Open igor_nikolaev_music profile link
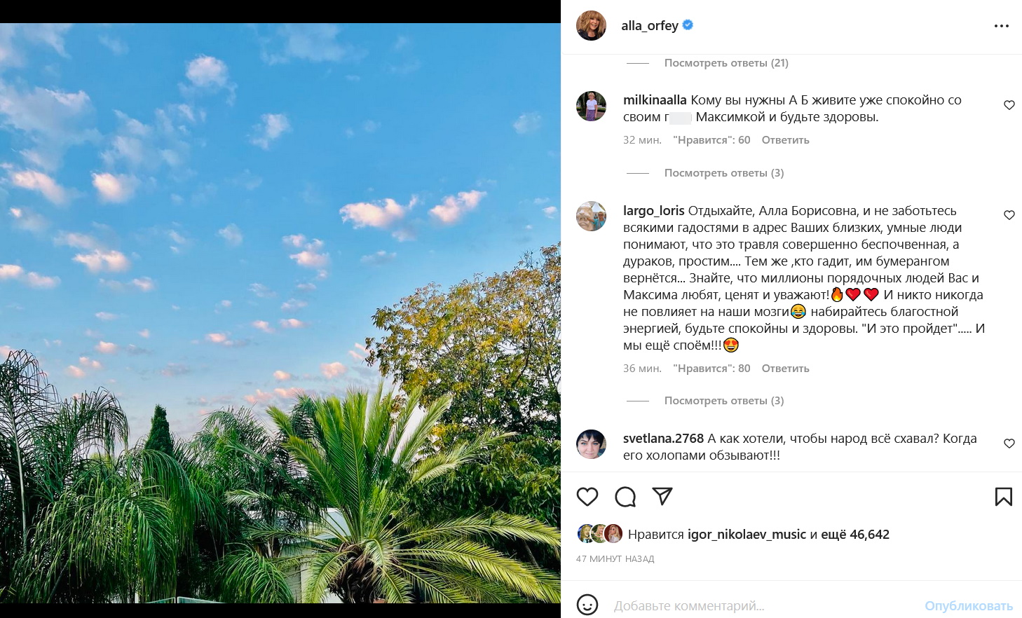The width and height of the screenshot is (1022, 618). coord(747,535)
